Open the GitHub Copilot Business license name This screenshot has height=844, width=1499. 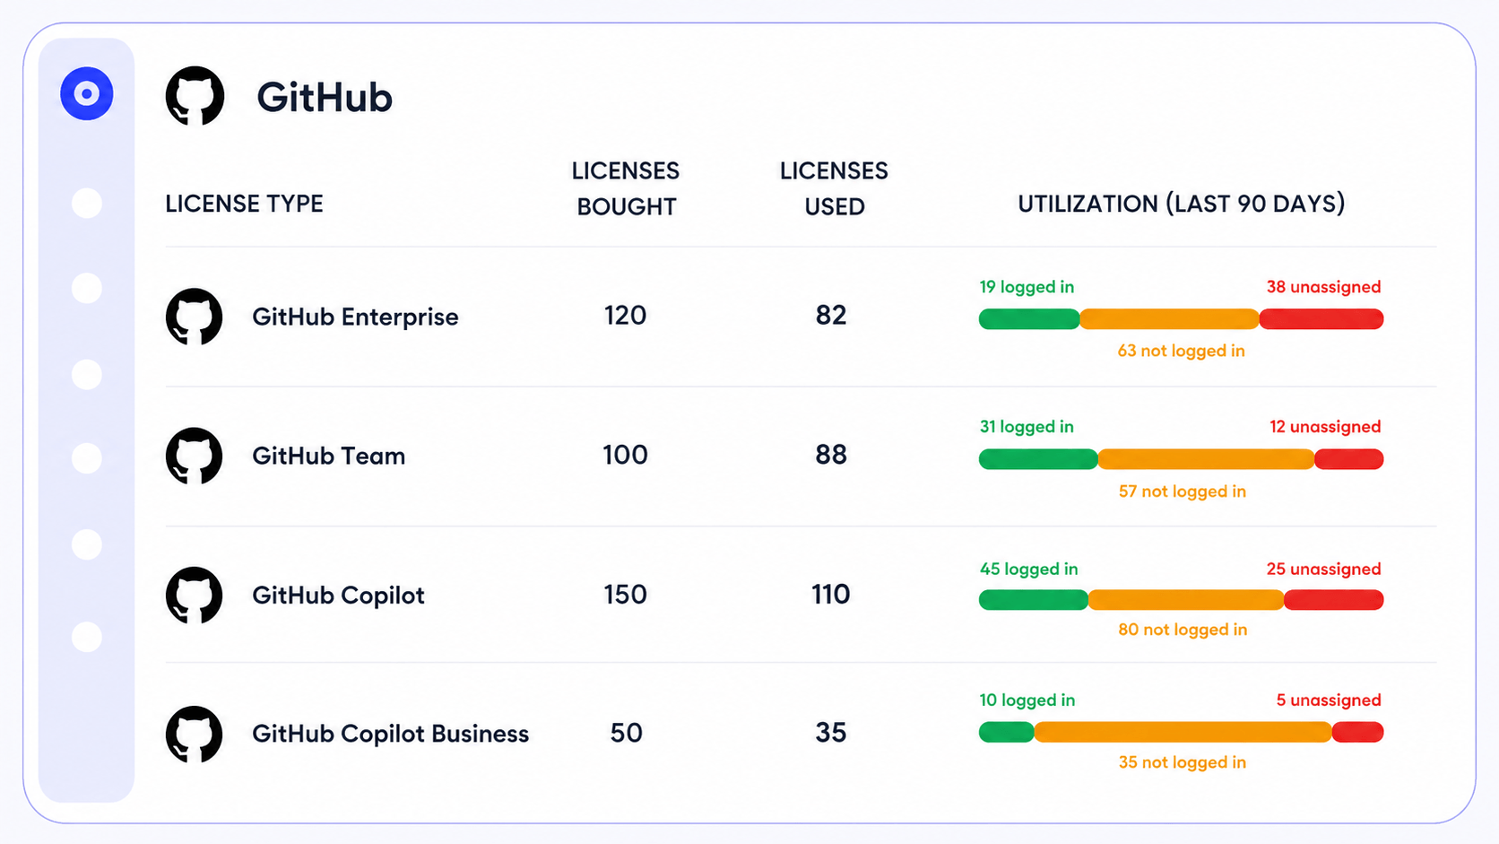pyautogui.click(x=390, y=734)
